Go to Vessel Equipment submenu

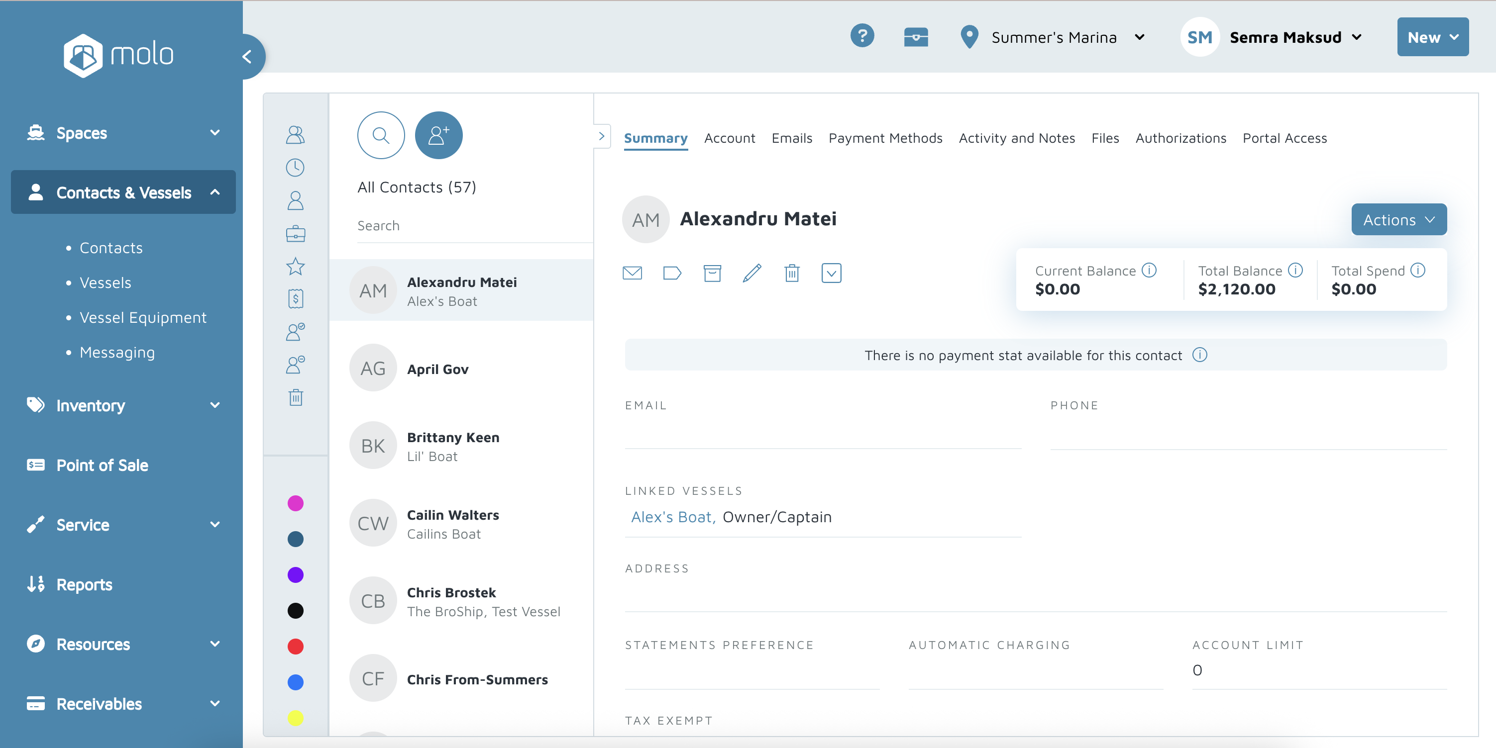pos(143,317)
